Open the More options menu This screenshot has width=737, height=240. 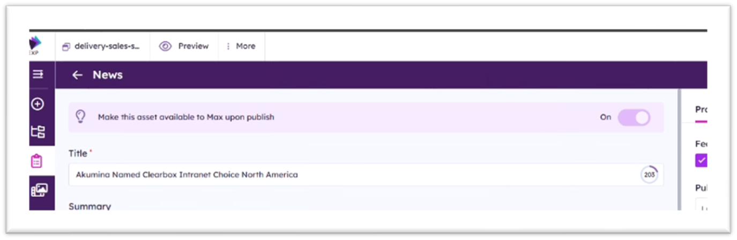[x=241, y=47]
